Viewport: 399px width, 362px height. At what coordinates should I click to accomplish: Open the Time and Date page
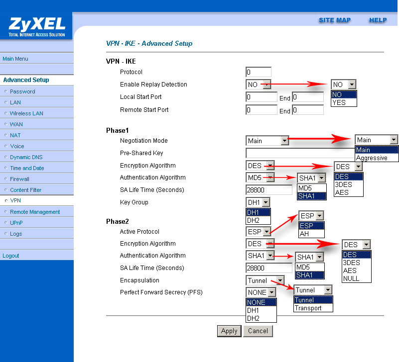[27, 168]
